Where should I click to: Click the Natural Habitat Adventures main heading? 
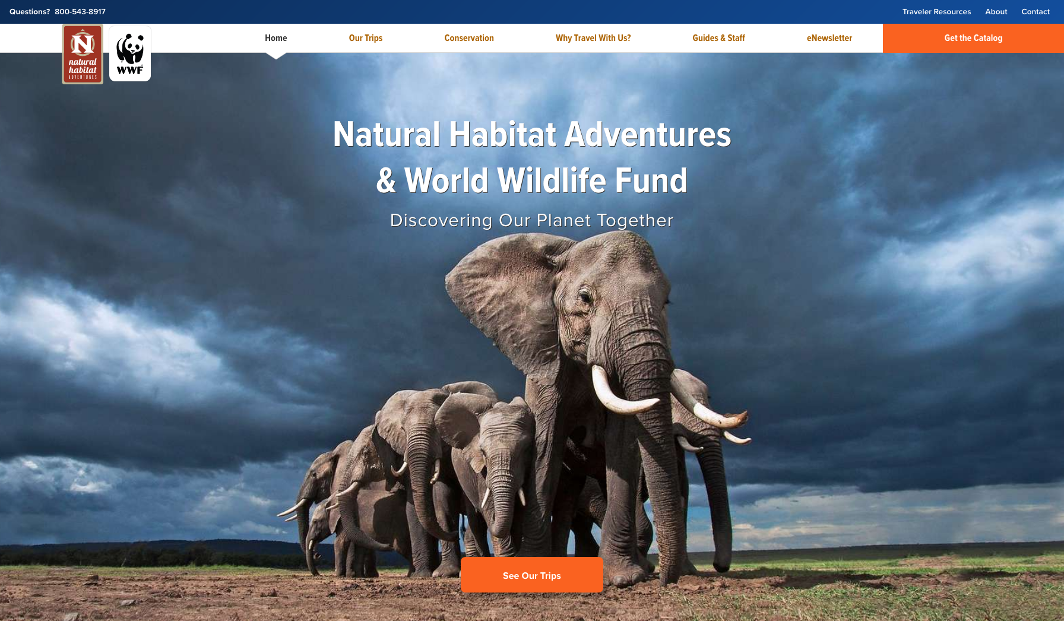(532, 134)
